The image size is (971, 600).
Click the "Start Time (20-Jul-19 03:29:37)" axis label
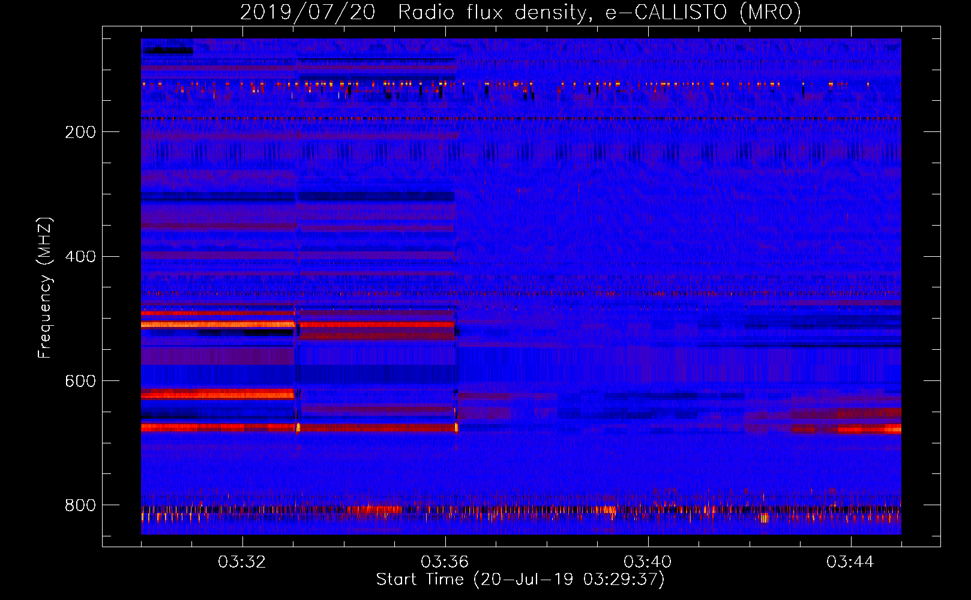(520, 580)
